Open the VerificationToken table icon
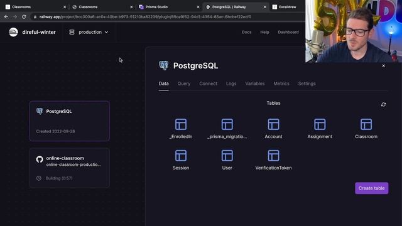The image size is (402, 226). coord(273,156)
